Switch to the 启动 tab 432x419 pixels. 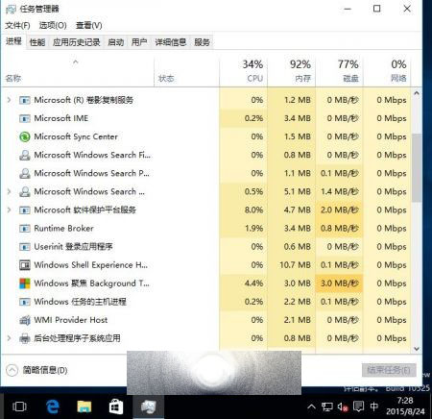115,42
